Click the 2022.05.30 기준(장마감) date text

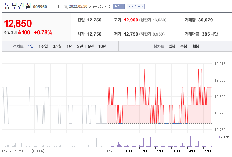90,6
